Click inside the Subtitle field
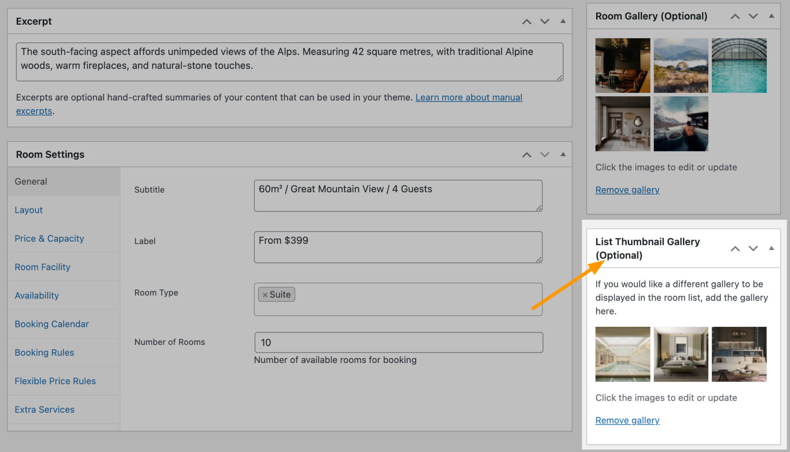The image size is (790, 452). (398, 196)
